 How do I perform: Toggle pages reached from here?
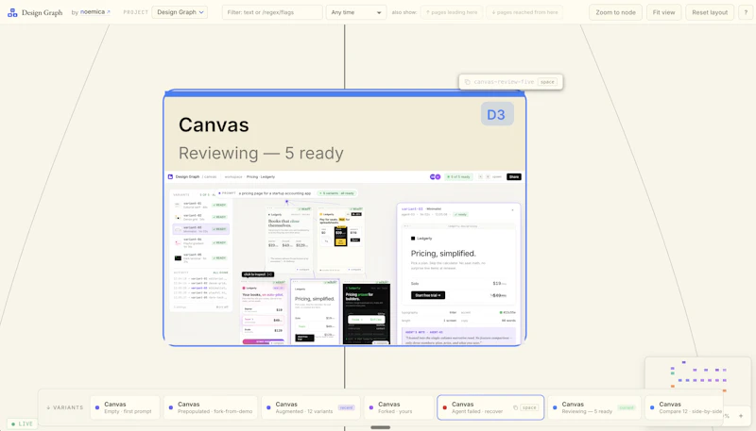524,12
